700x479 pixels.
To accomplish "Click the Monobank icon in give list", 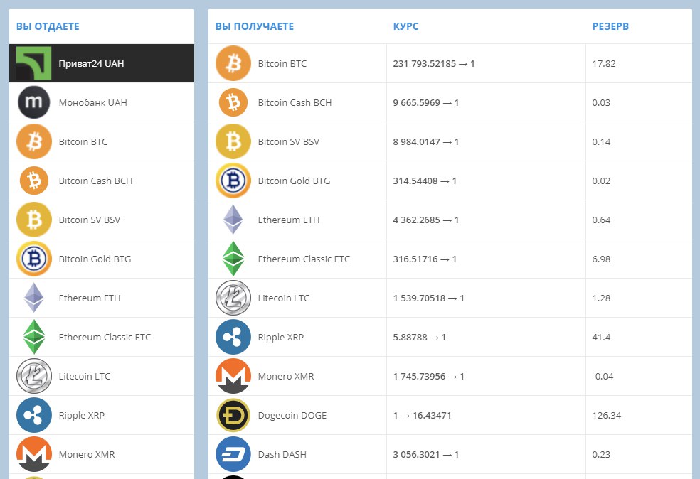I will click(x=34, y=102).
